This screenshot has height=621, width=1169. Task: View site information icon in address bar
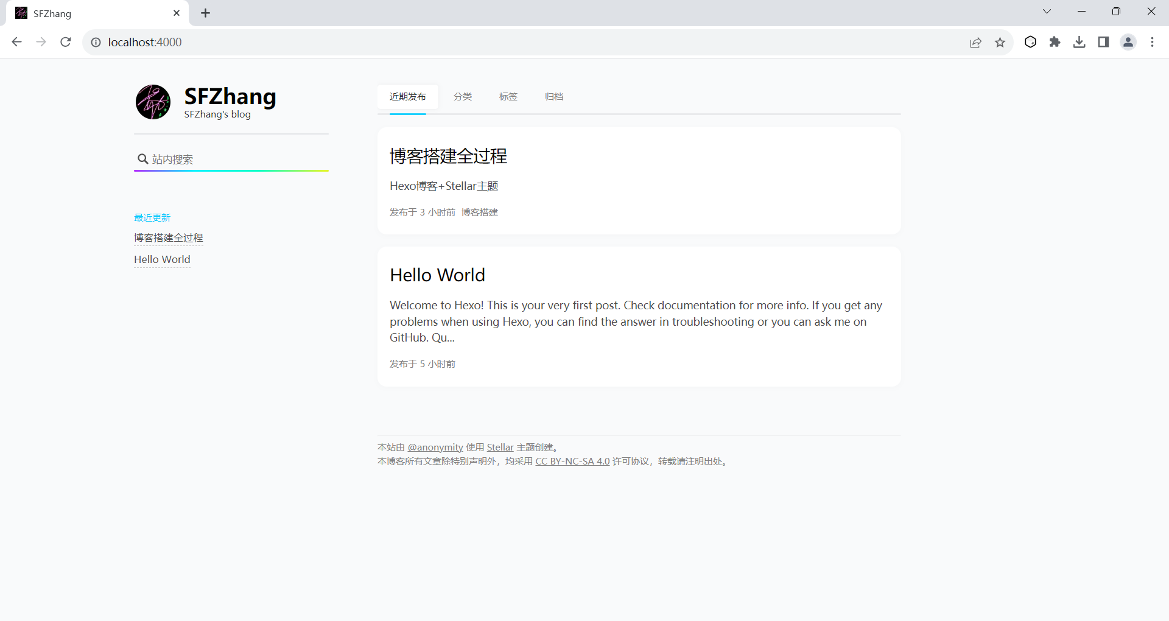point(96,42)
